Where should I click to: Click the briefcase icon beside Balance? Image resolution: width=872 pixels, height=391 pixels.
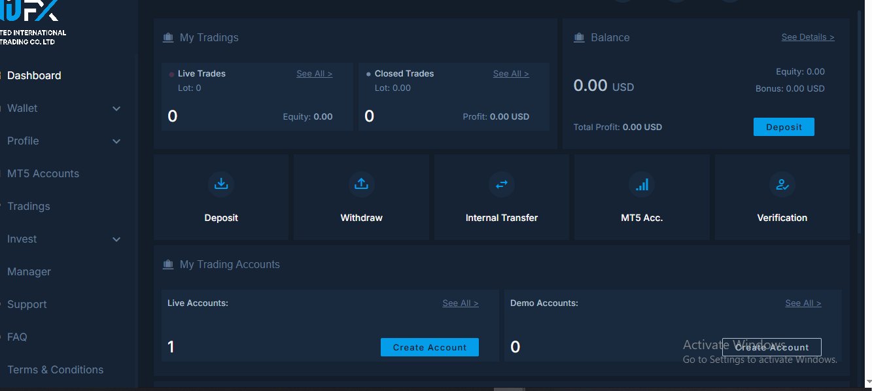tap(579, 38)
